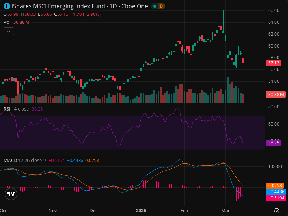The height and width of the screenshot is (216, 288).
Task: Click the 66.00 price scale label
Action: [x=274, y=10]
